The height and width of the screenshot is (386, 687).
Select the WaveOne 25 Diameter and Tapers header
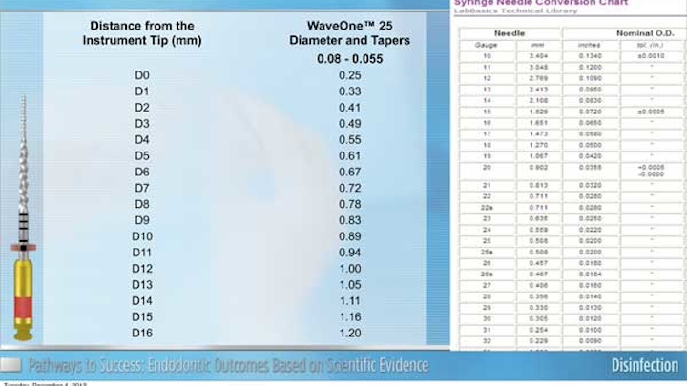349,32
